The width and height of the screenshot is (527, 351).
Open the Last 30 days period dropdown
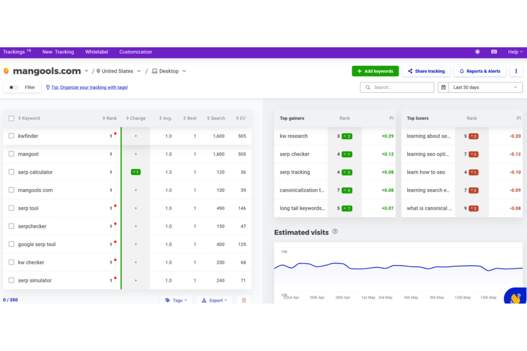[484, 87]
